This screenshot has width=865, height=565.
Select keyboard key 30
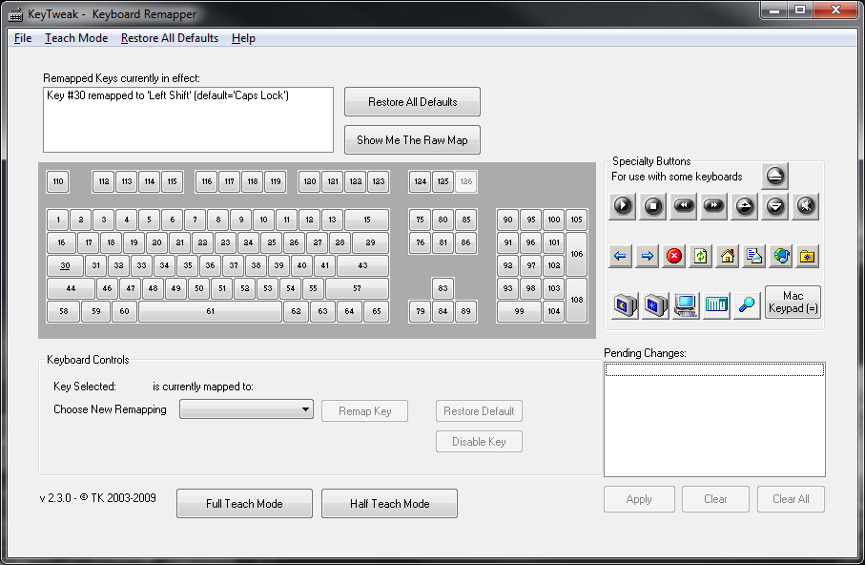click(65, 265)
